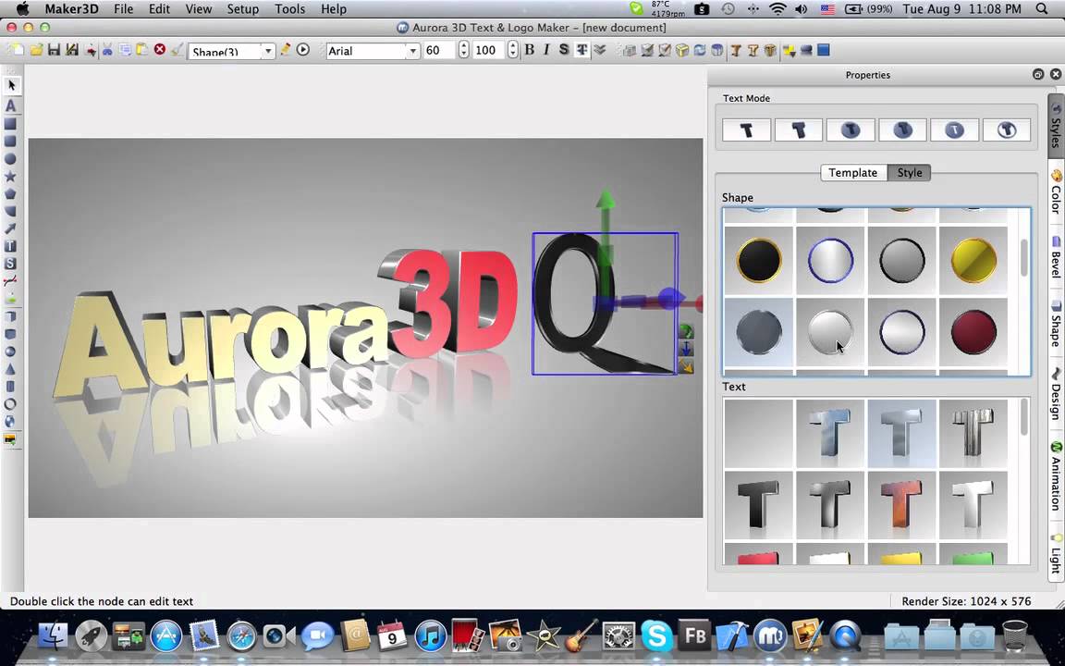The image size is (1065, 666).
Task: Open the font size 60 dropdown stepper
Action: tap(462, 51)
